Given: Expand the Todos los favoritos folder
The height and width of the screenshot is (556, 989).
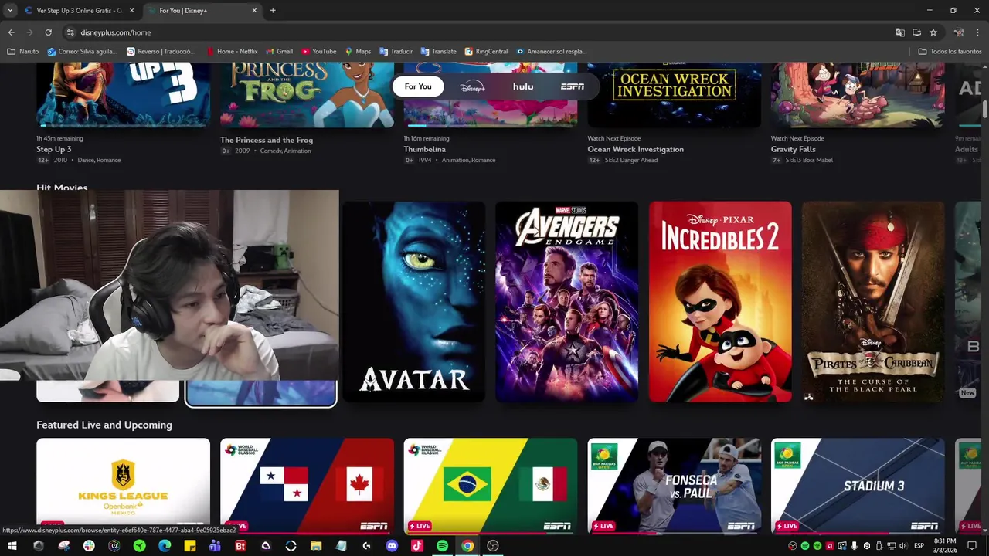Looking at the screenshot, I should 950,51.
